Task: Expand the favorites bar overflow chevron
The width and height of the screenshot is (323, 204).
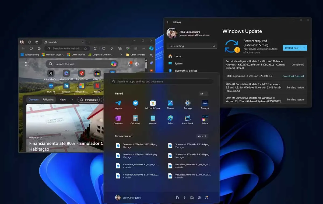Action: [121, 55]
